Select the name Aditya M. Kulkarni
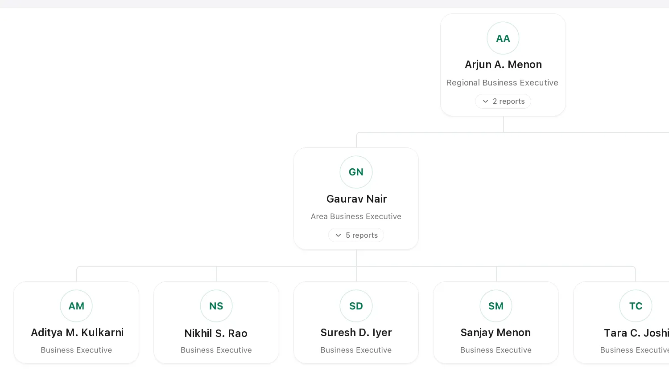Screen dimensions: 669x374 click(x=77, y=333)
